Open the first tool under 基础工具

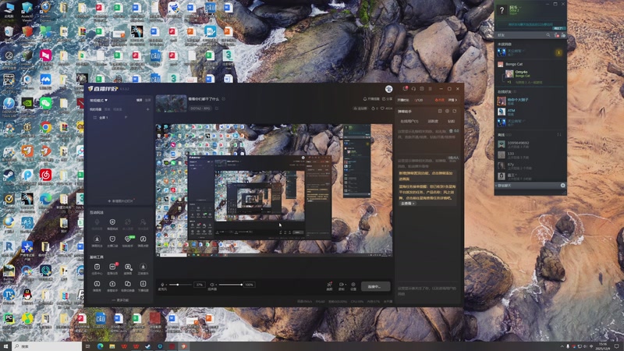[97, 268]
